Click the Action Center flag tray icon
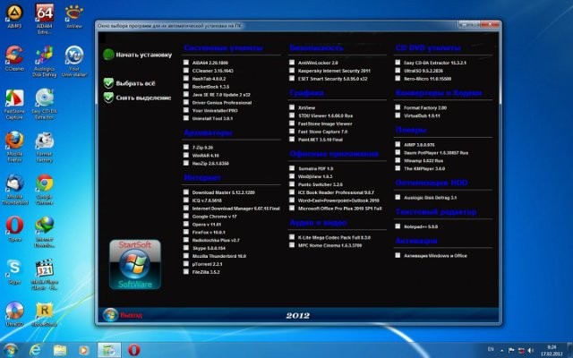 pos(511,351)
